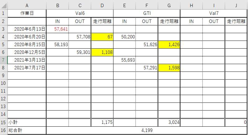Select 走行距離 cell under Val7
The image size is (248, 135).
236,21
